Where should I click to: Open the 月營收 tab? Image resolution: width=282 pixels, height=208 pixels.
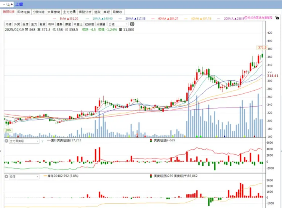(x=117, y=12)
